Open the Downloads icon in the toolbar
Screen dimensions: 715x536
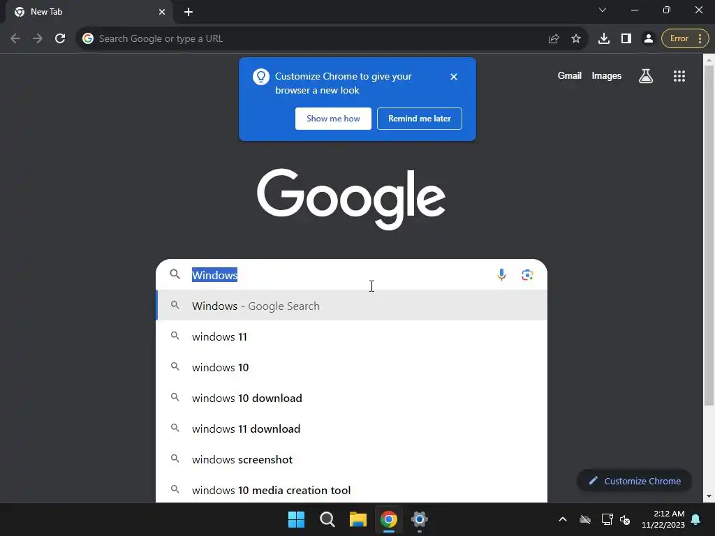(x=604, y=39)
